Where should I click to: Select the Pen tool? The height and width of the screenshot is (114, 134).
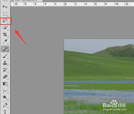click(5, 105)
